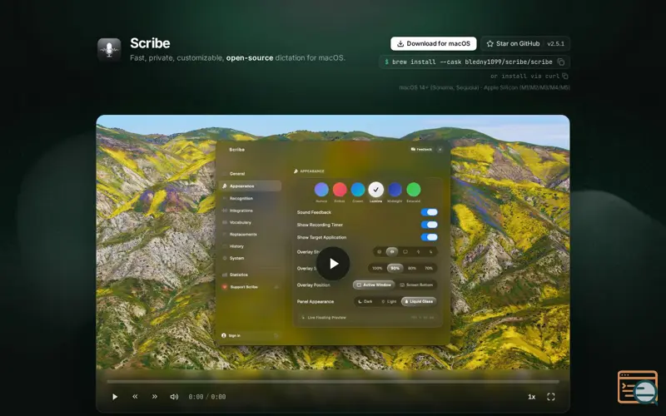Skip forward with the double-right arrows

[155, 397]
